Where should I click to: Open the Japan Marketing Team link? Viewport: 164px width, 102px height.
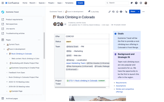[75, 63]
